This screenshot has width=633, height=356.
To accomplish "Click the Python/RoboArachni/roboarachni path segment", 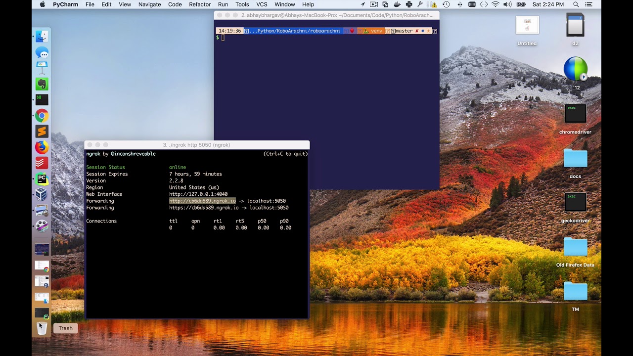I will pos(296,31).
